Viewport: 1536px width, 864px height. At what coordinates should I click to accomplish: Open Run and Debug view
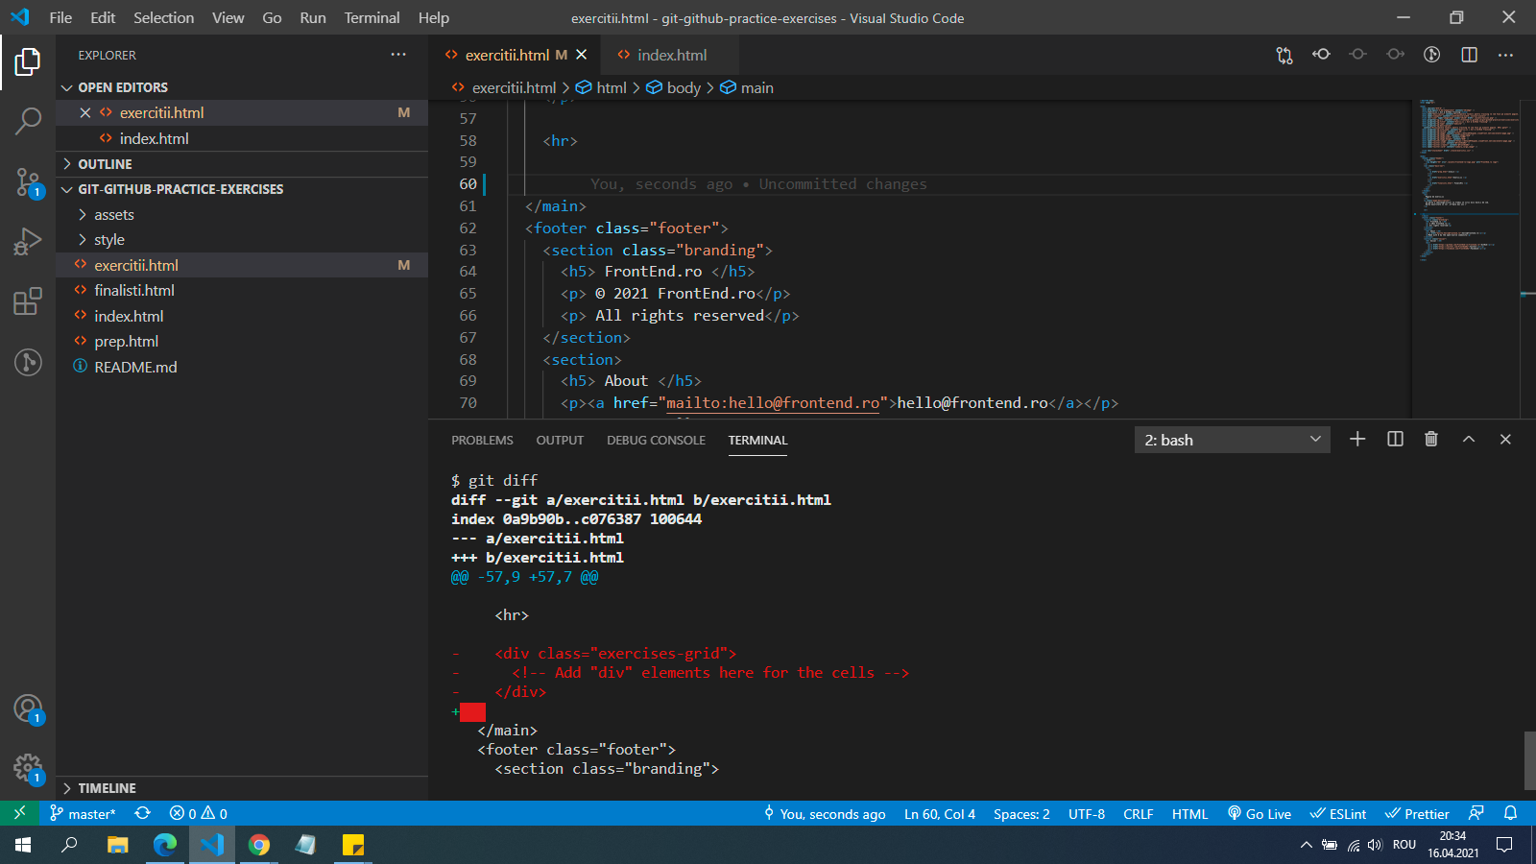pos(27,241)
